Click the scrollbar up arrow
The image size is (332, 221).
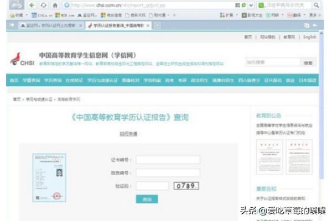(x=321, y=33)
